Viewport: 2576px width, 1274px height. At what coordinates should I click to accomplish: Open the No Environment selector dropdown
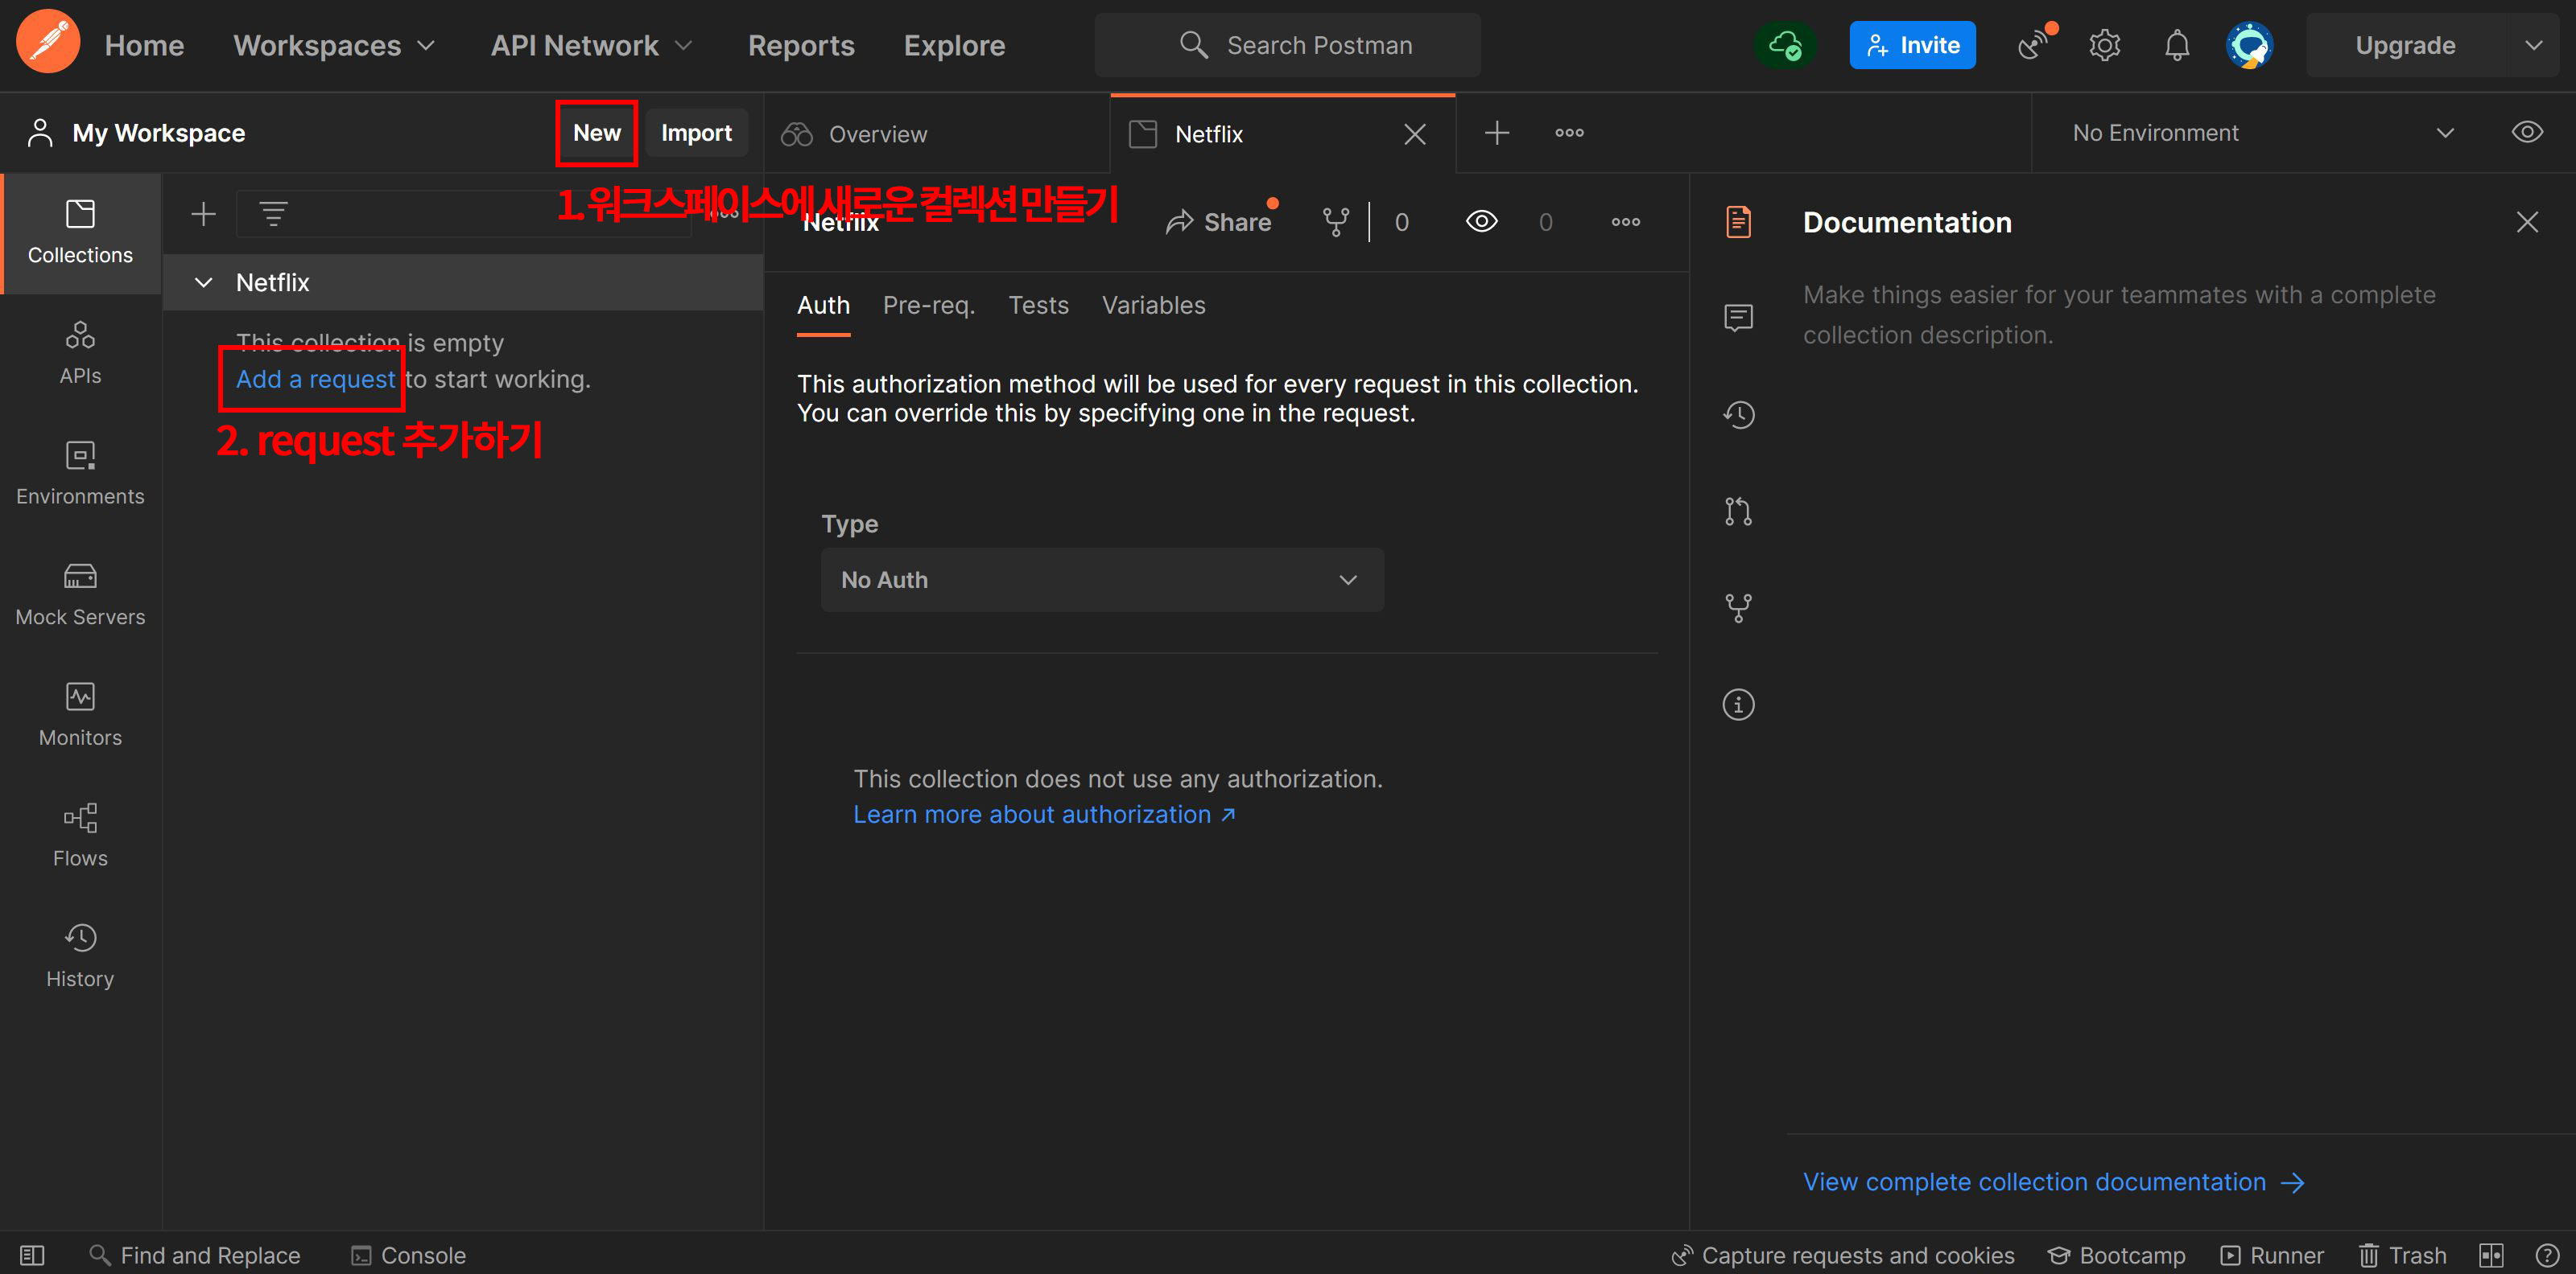pos(2262,133)
